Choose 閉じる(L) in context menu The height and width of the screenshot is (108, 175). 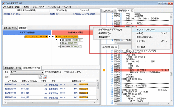coord(151,47)
